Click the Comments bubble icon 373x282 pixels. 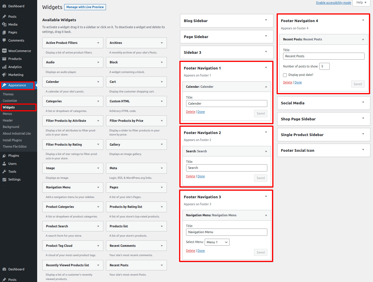click(x=4, y=40)
